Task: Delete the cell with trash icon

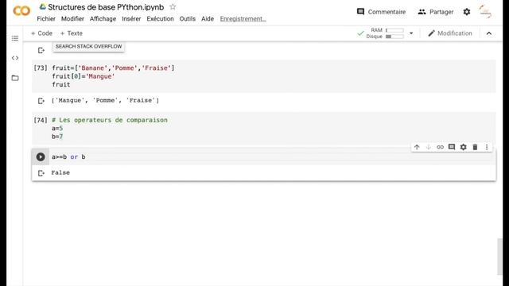Action: click(x=475, y=147)
